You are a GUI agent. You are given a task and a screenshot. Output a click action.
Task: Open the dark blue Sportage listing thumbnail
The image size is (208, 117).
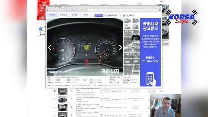[x=62, y=99]
